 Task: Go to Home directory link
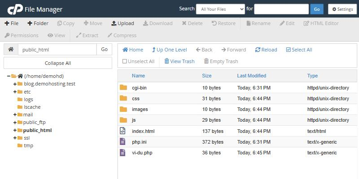point(133,50)
